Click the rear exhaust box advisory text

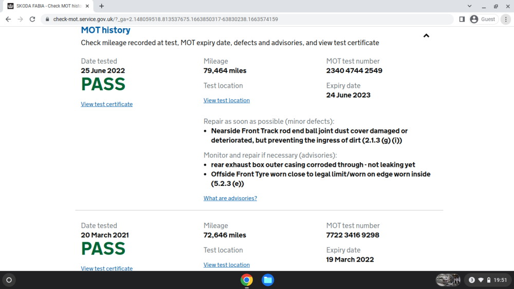point(313,165)
